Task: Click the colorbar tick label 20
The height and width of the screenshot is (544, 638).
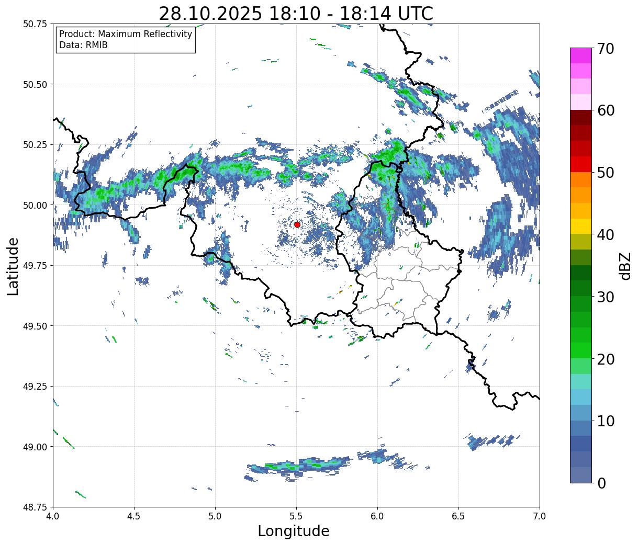Action: pos(606,359)
